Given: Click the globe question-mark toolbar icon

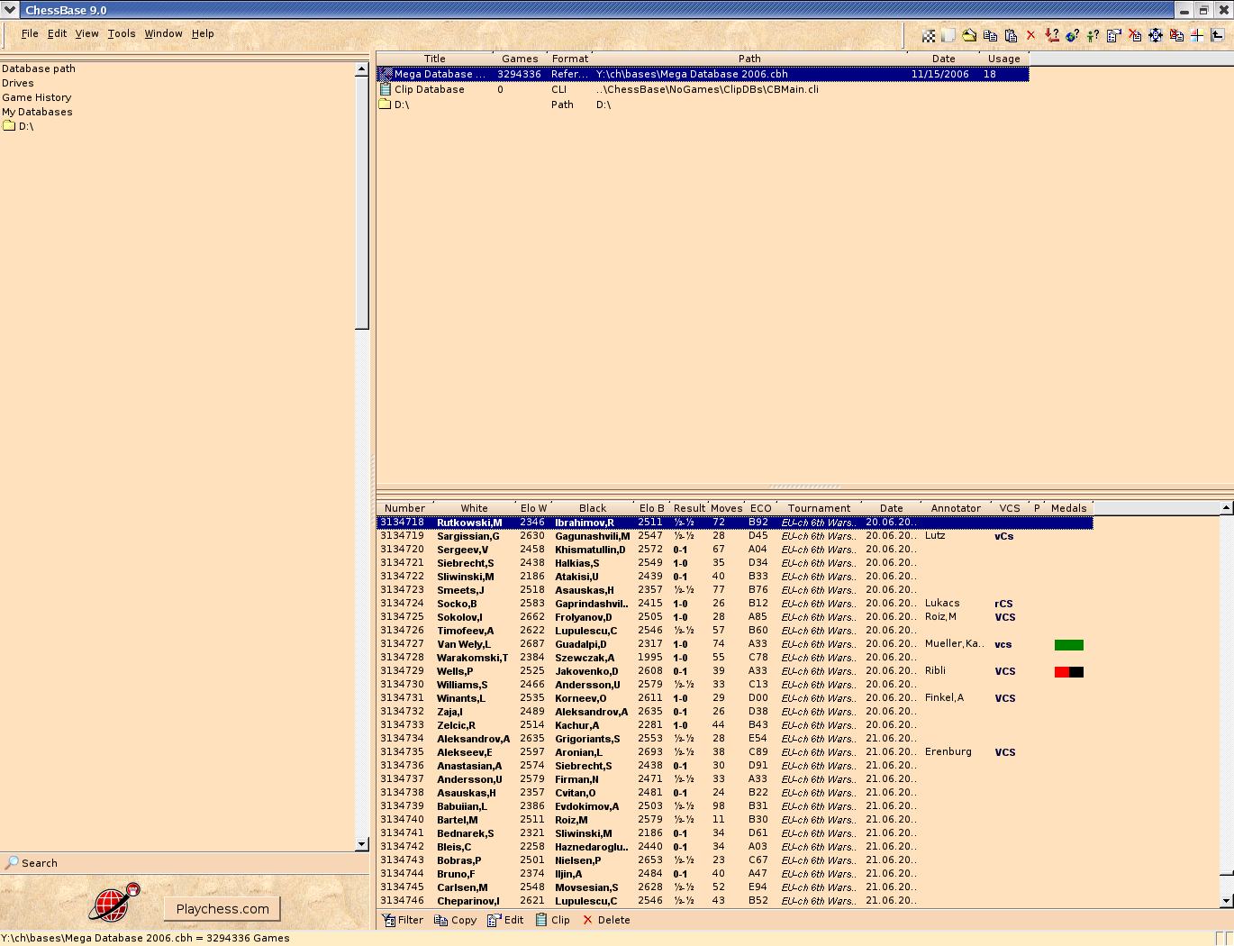Looking at the screenshot, I should (x=1072, y=35).
